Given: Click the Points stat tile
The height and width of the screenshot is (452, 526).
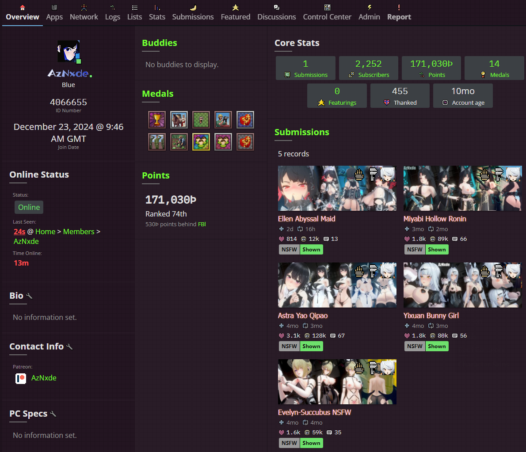Looking at the screenshot, I should 431,68.
